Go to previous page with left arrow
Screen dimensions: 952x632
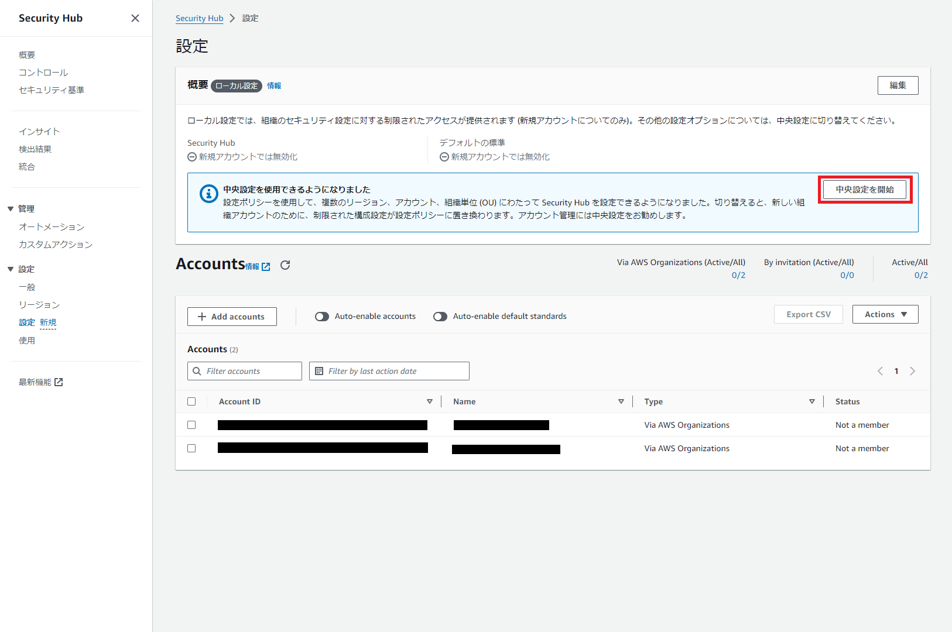(x=880, y=371)
